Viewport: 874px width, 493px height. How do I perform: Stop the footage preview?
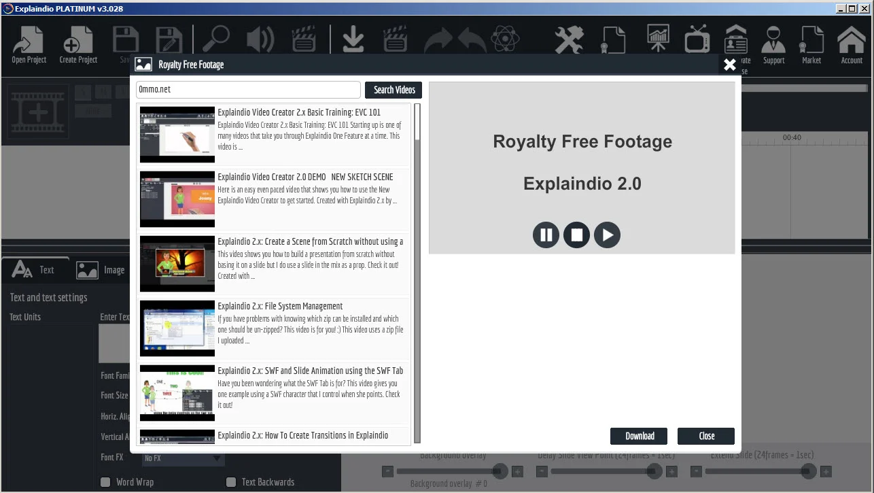[576, 235]
